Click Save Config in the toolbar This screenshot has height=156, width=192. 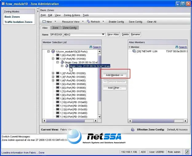click(135, 22)
